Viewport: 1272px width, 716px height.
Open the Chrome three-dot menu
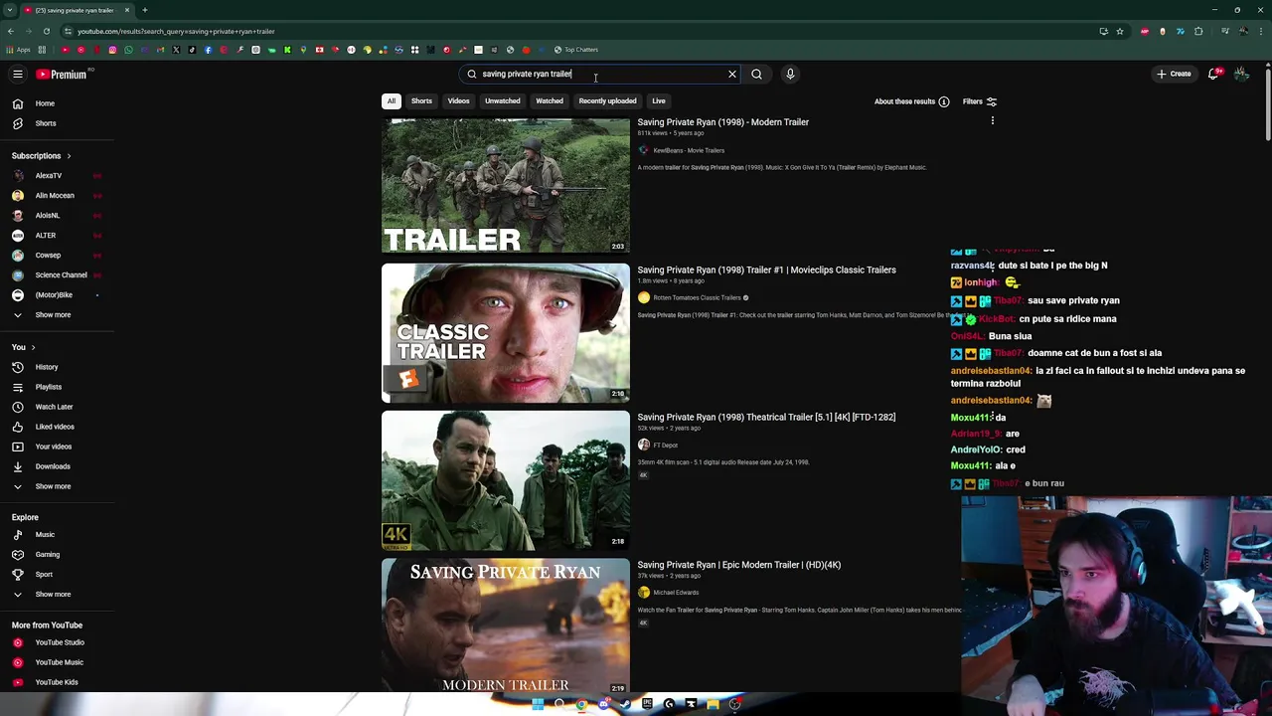pyautogui.click(x=1260, y=31)
